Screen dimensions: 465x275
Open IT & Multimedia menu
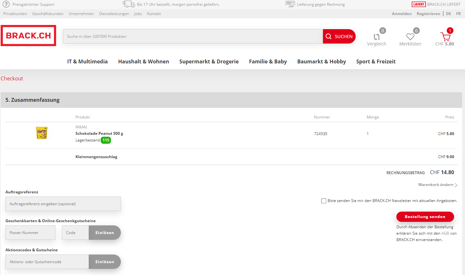pyautogui.click(x=87, y=61)
